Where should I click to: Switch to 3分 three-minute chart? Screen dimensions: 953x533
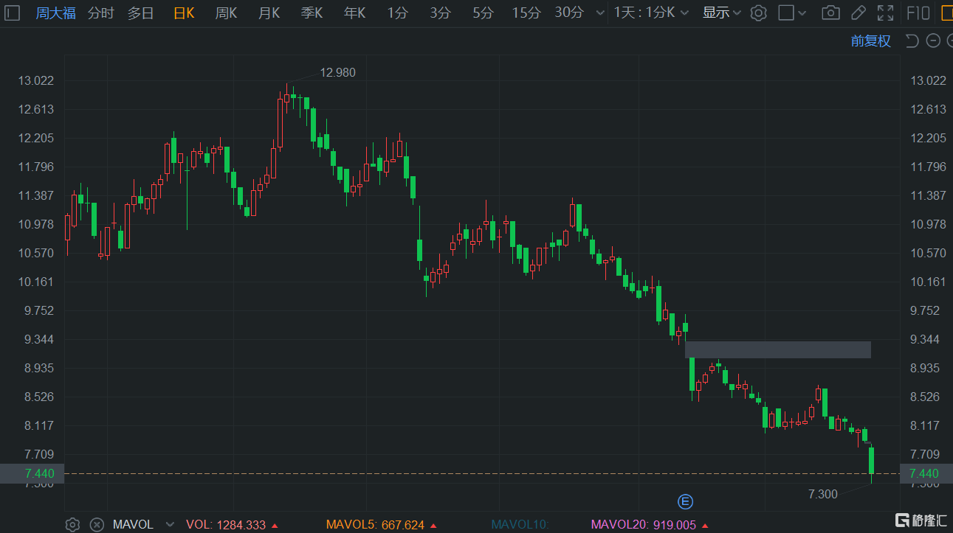click(x=440, y=13)
